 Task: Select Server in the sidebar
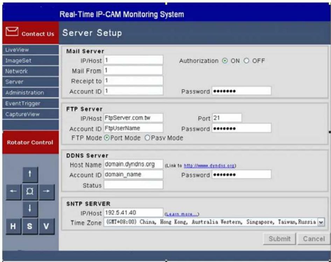[x=30, y=82]
